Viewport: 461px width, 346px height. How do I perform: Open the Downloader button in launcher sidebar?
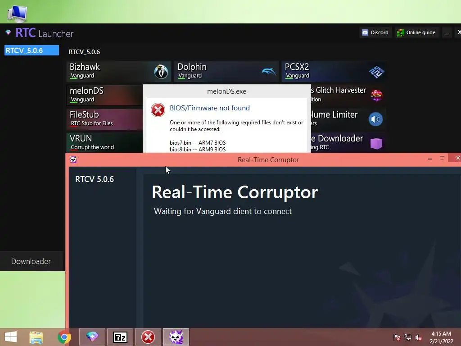coord(32,261)
